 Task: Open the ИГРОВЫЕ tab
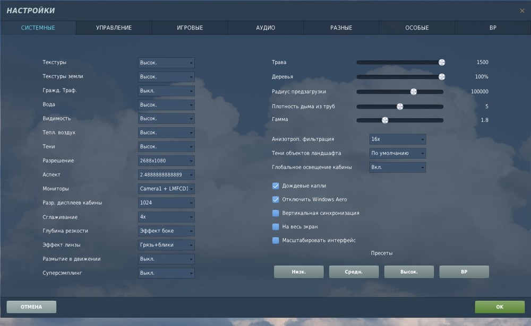pos(190,28)
